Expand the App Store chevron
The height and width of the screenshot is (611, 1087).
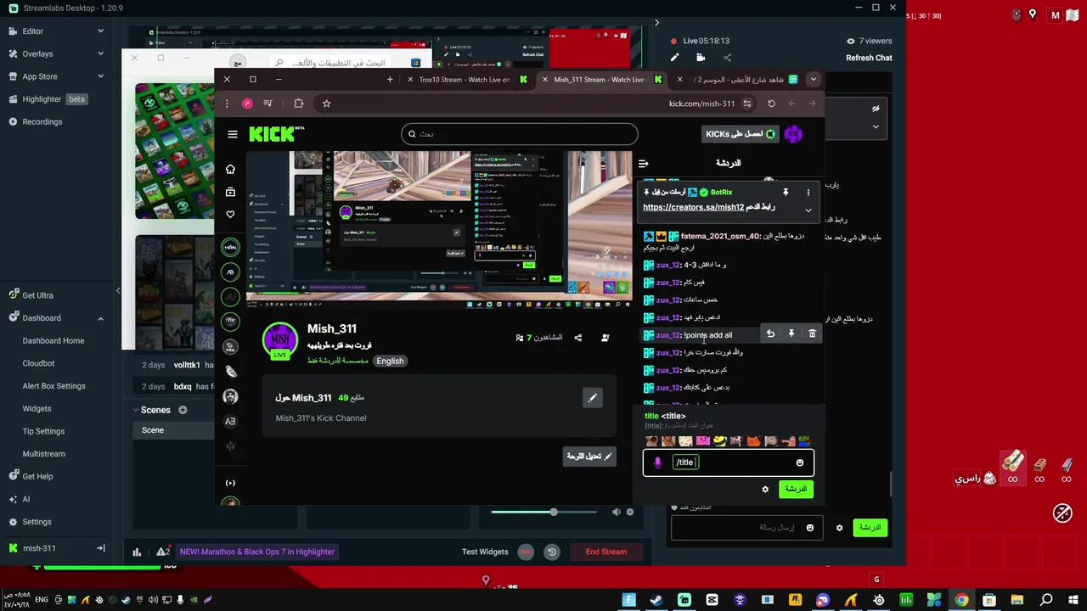pos(100,76)
